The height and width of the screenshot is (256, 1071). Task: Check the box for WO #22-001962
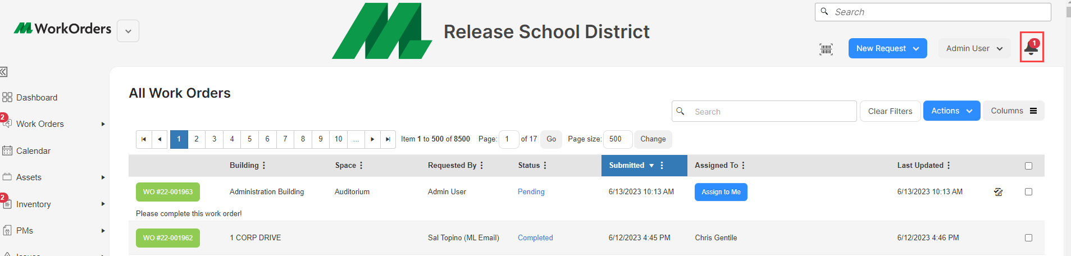tap(1028, 238)
